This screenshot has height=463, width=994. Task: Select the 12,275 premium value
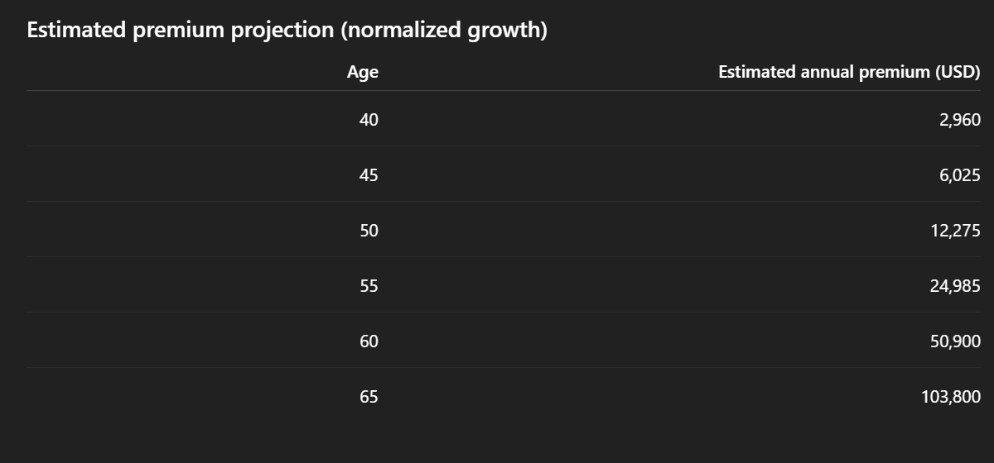click(955, 231)
